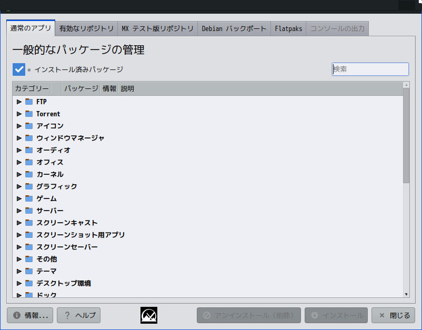
Task: Click the アンインストール（削除） button
Action: pos(249,315)
